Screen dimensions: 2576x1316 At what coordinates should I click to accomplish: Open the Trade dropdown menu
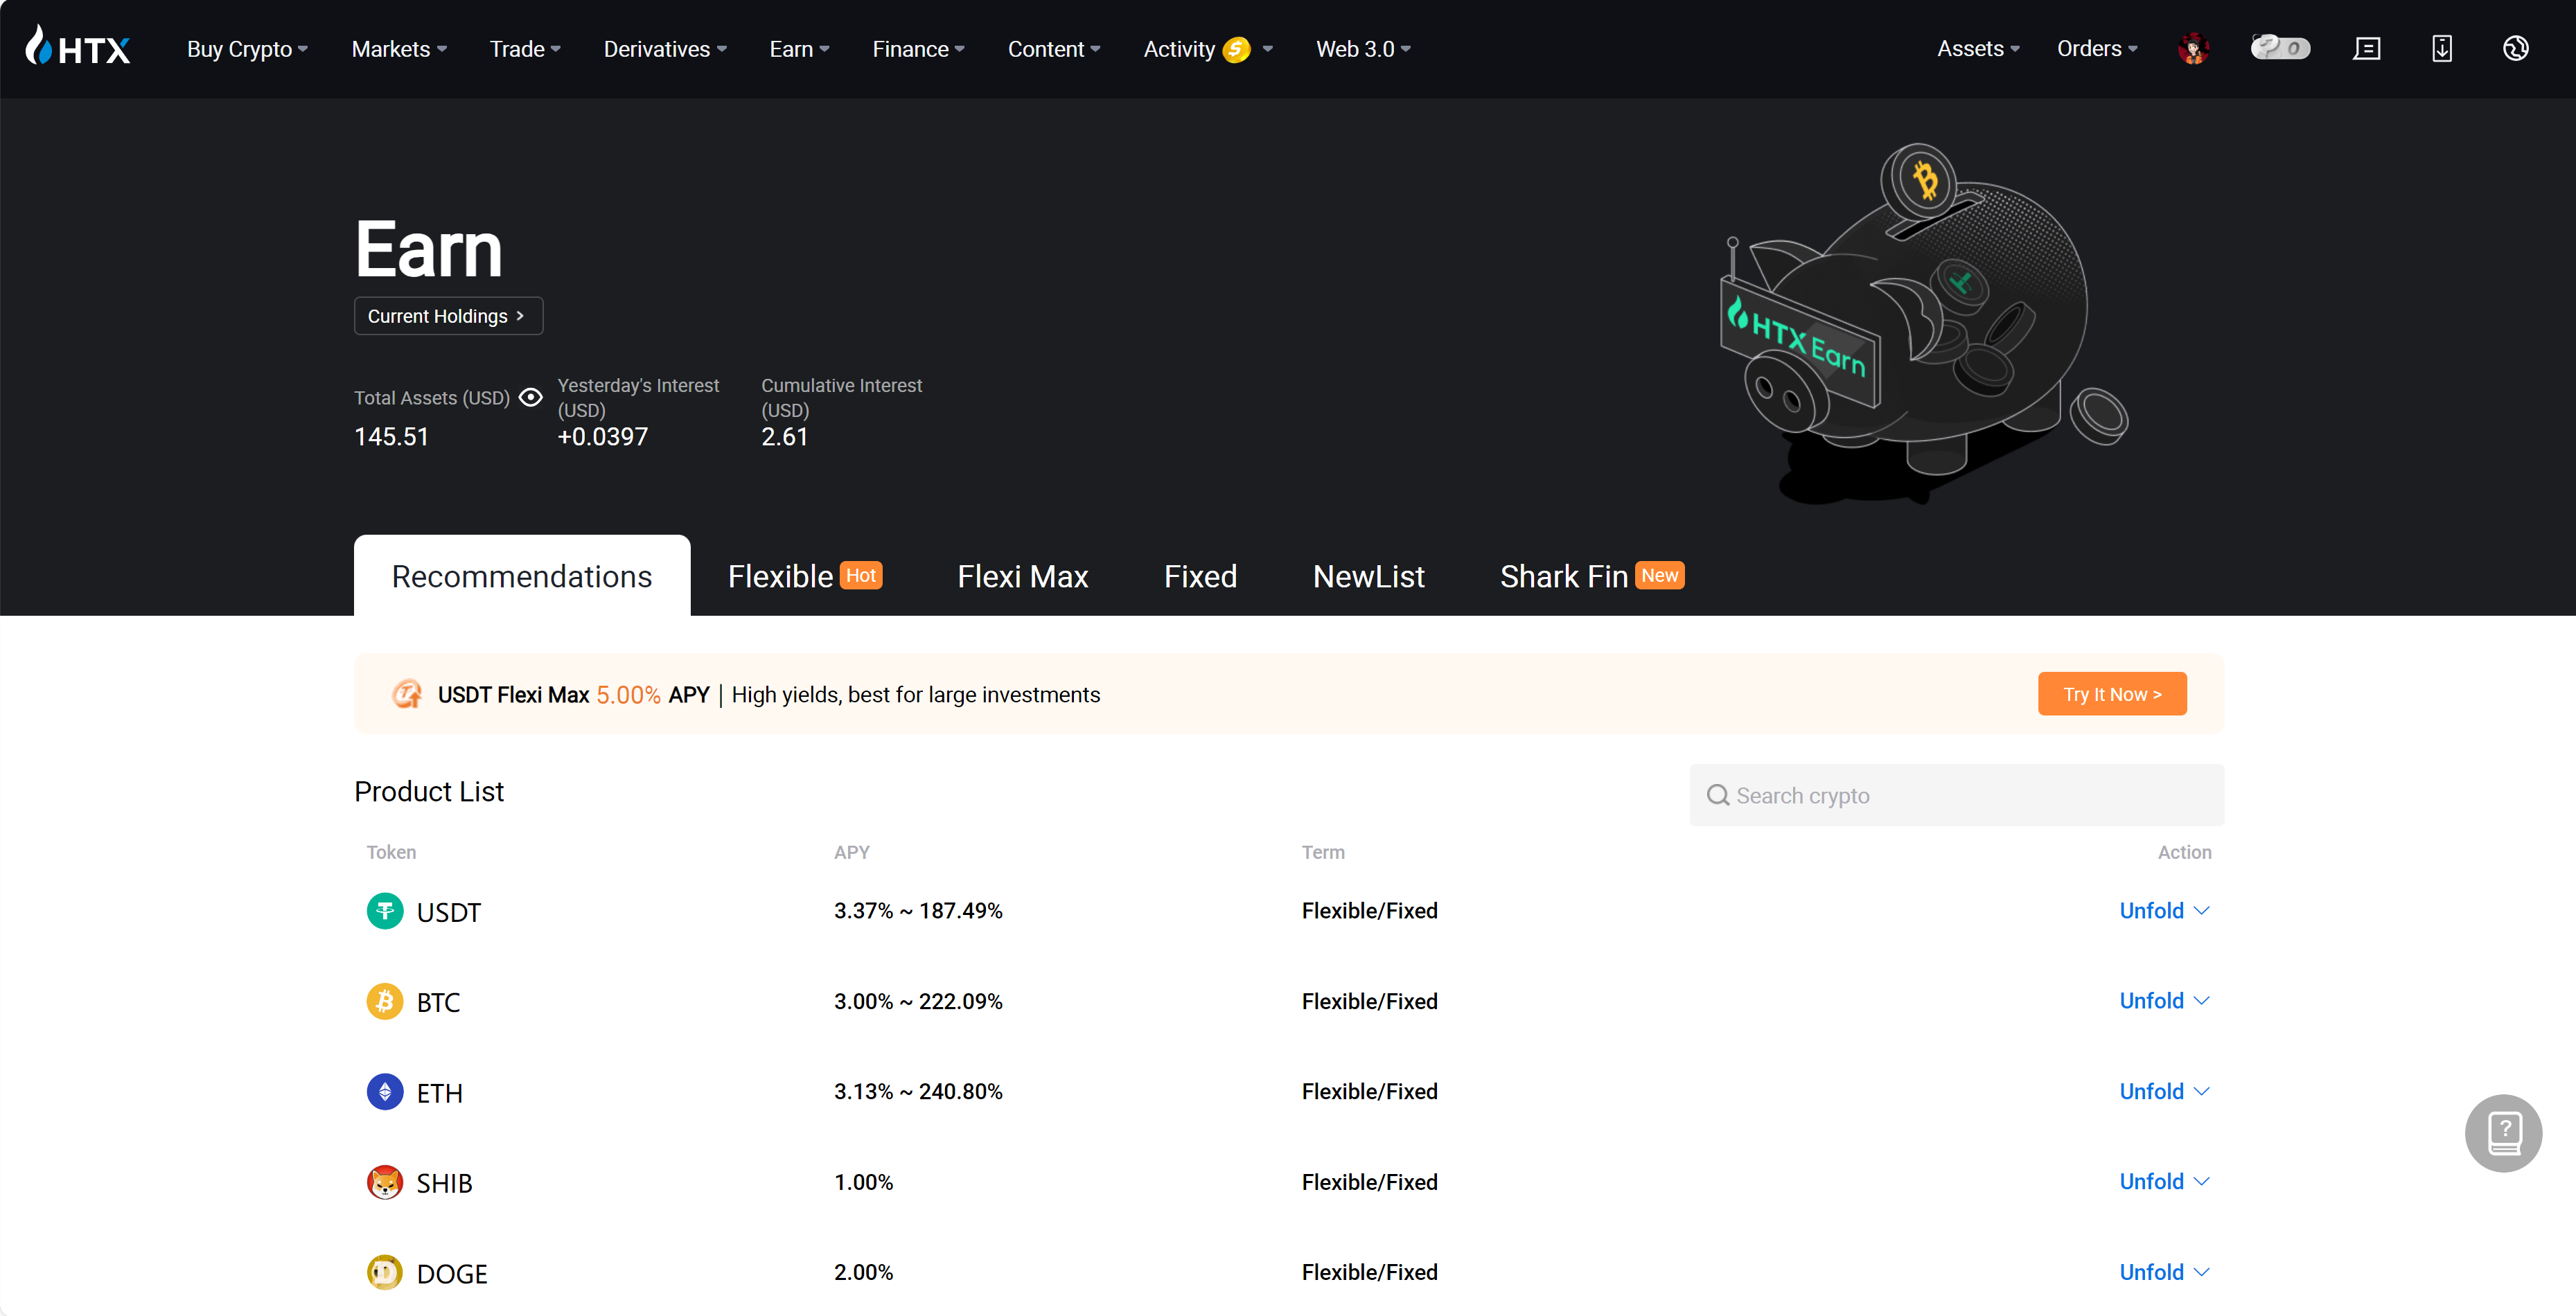pos(525,49)
